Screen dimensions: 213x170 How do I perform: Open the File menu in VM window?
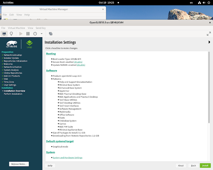3,28
